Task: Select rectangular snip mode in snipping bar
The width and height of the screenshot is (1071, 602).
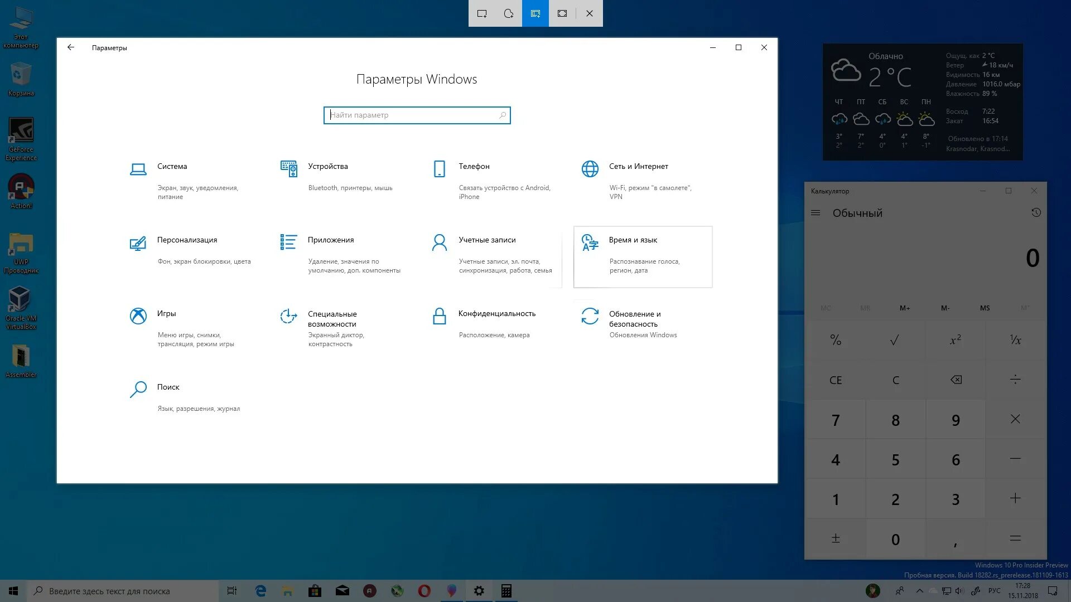Action: (482, 13)
